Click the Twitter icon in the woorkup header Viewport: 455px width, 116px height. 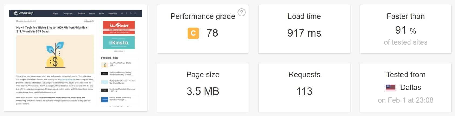point(122,13)
